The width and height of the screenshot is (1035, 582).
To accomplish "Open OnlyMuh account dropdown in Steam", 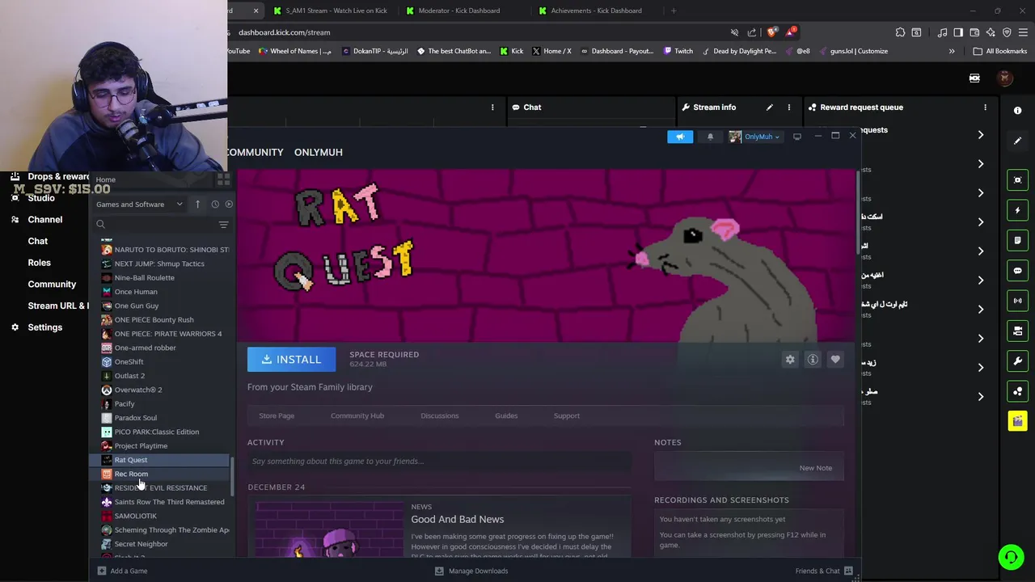I will (x=754, y=137).
